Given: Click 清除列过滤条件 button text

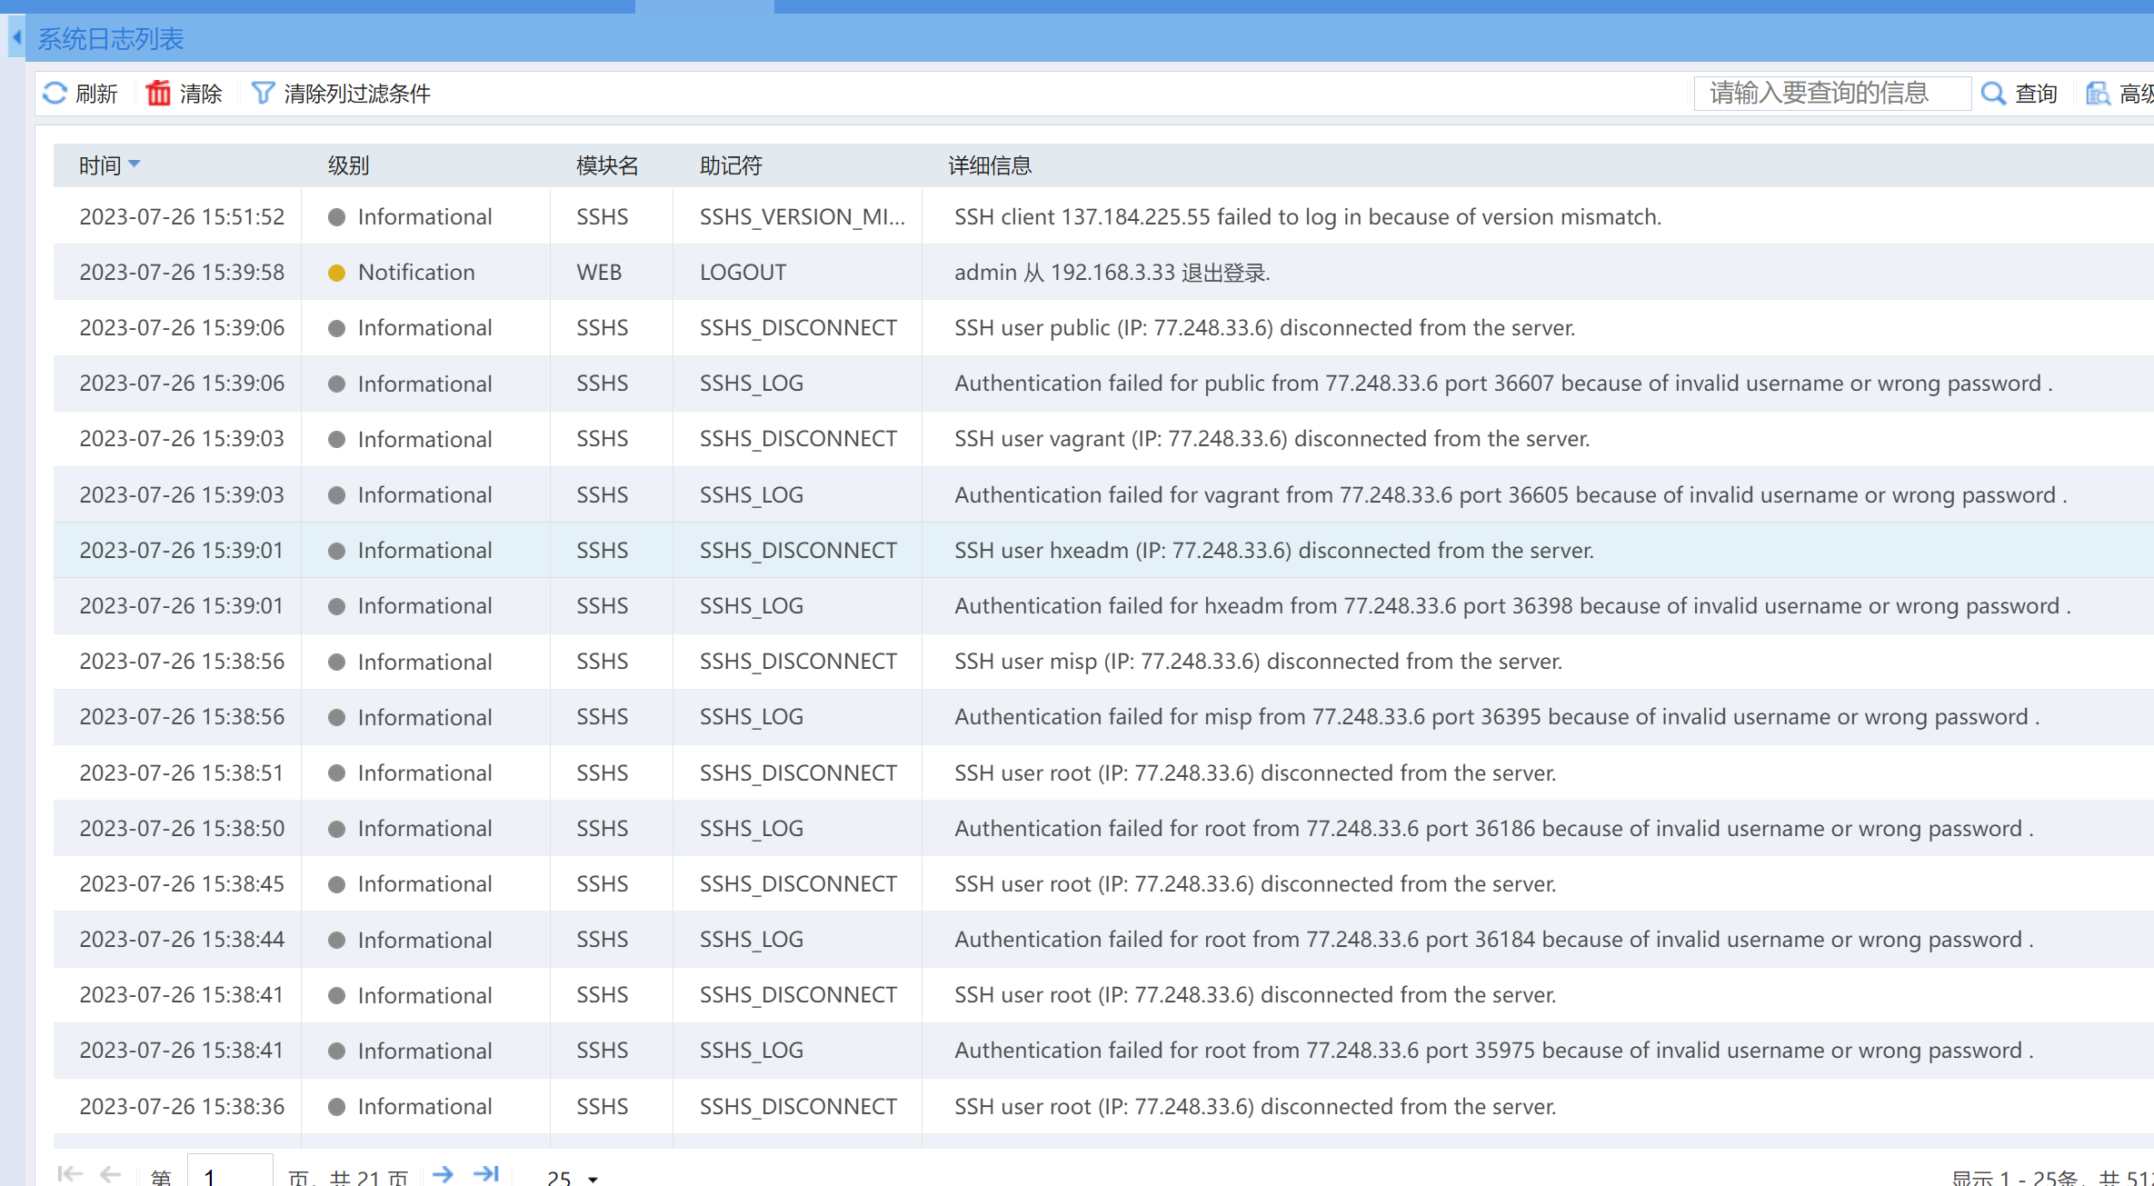Looking at the screenshot, I should pos(357,94).
